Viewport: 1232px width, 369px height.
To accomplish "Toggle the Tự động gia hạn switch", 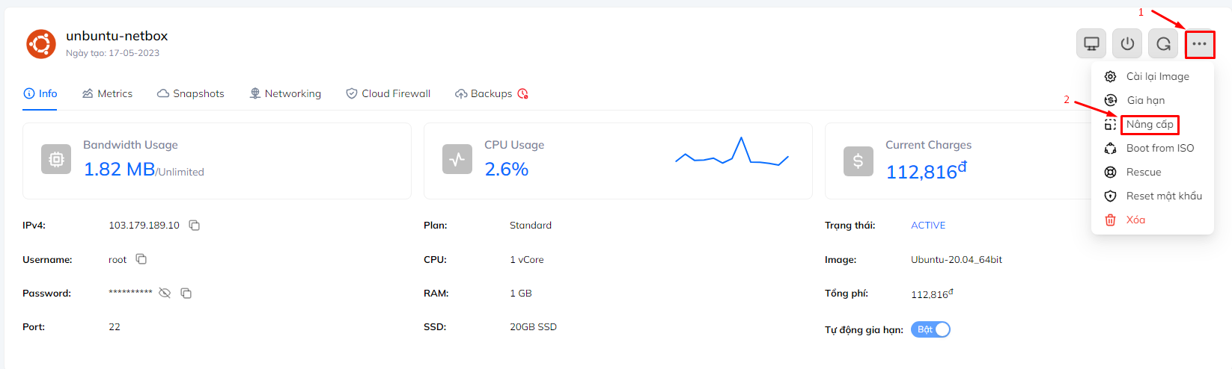I will coord(930,329).
